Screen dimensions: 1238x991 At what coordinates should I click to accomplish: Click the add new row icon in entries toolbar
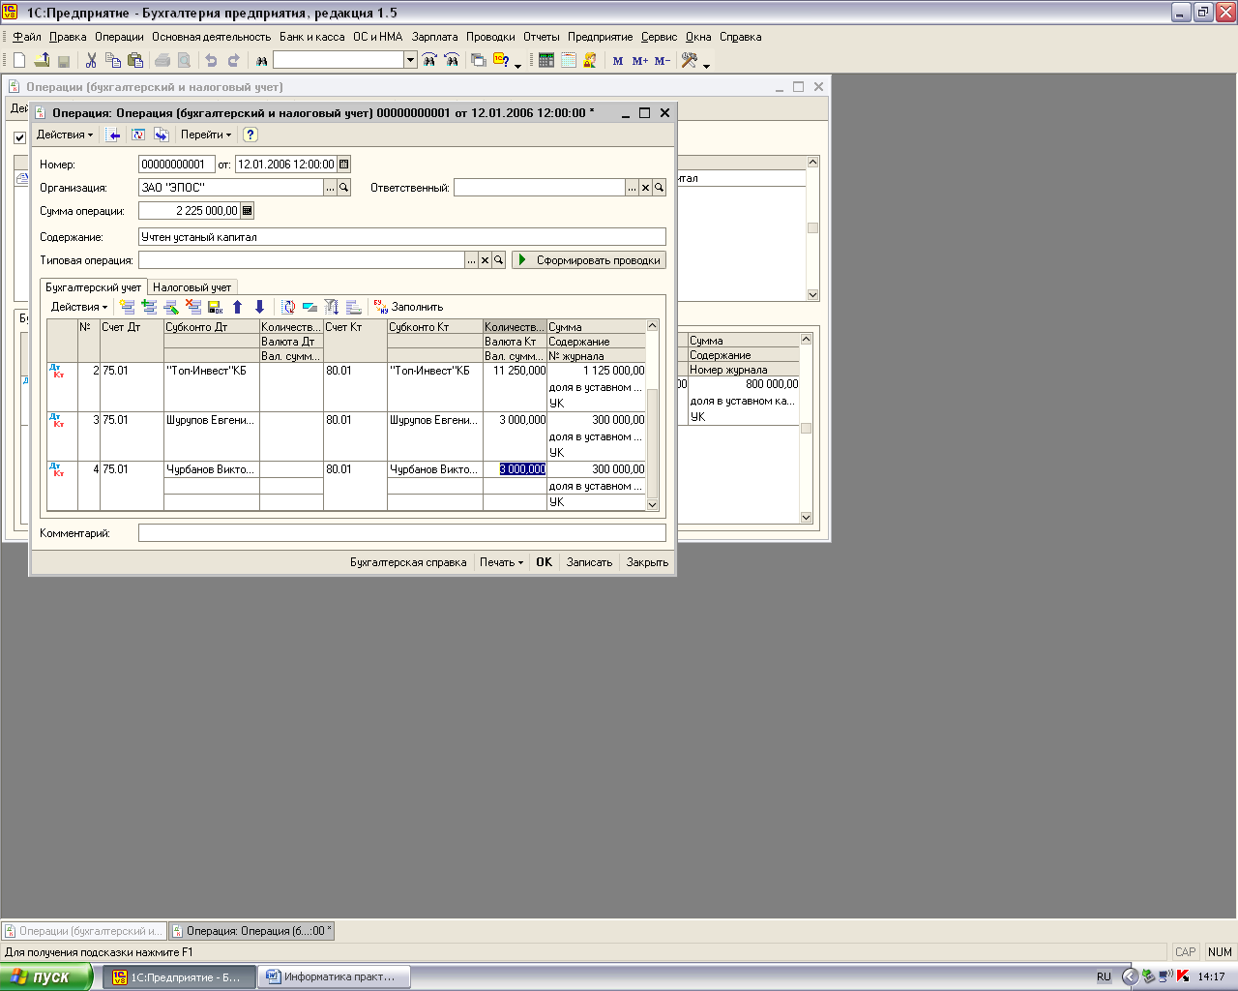coord(127,307)
